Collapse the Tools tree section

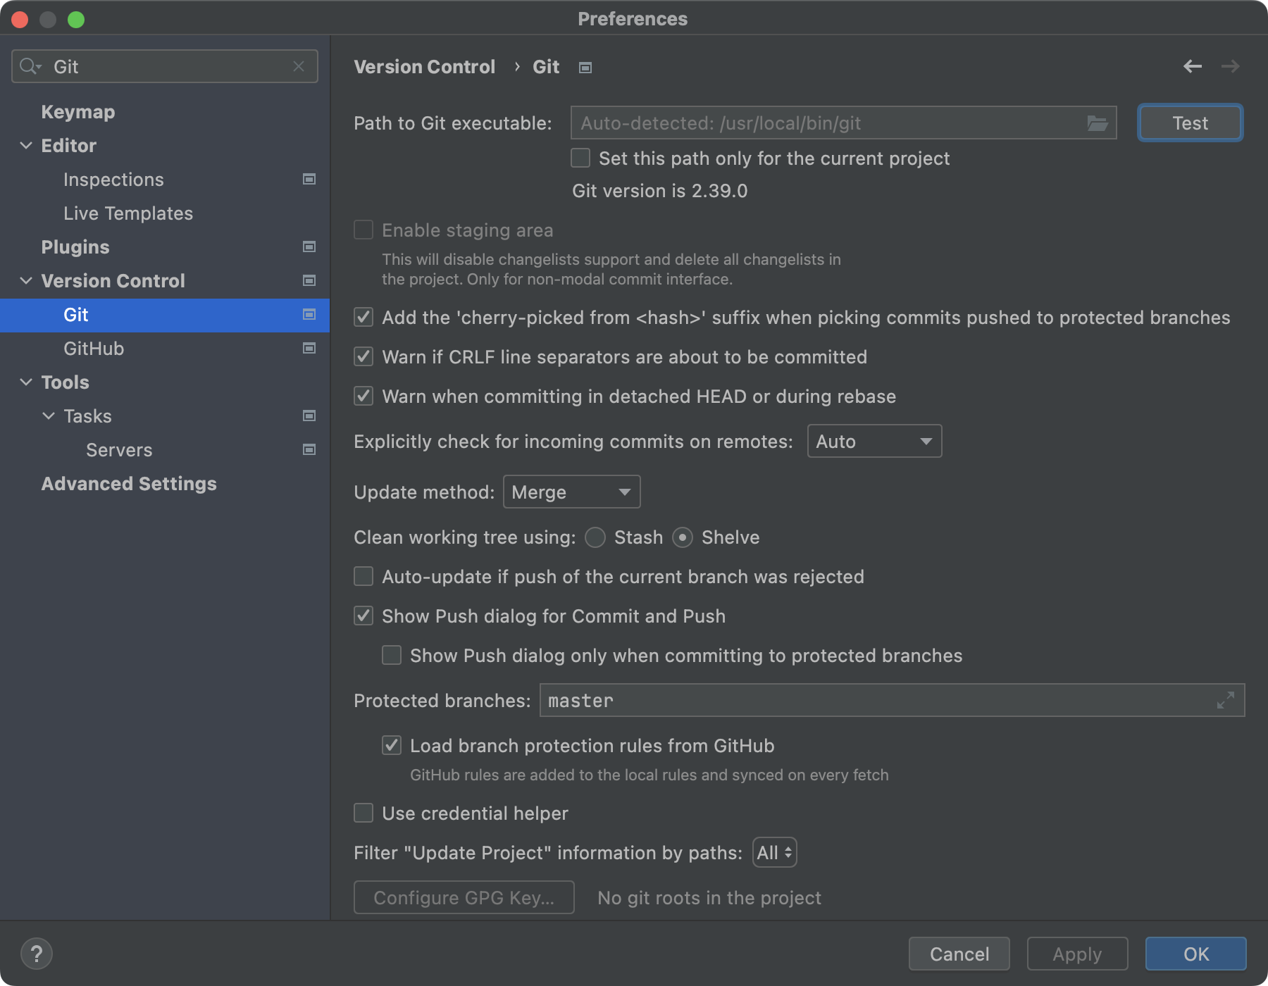pyautogui.click(x=26, y=382)
